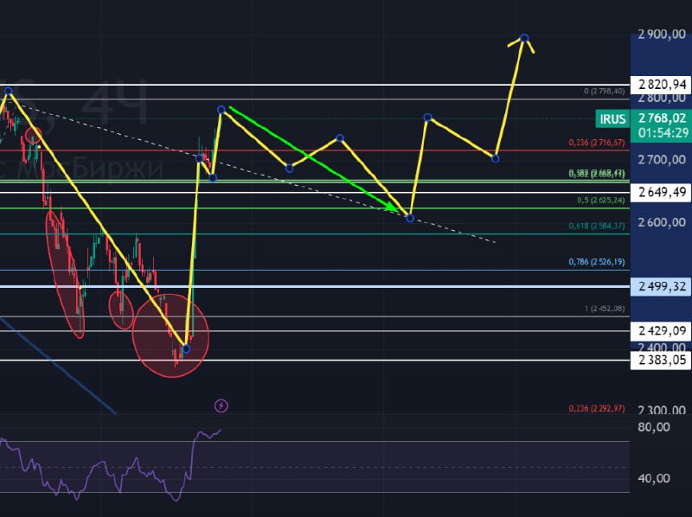Select the 2 499,32 horizontal line price label
Viewport: 692px width, 517px height.
(x=661, y=287)
